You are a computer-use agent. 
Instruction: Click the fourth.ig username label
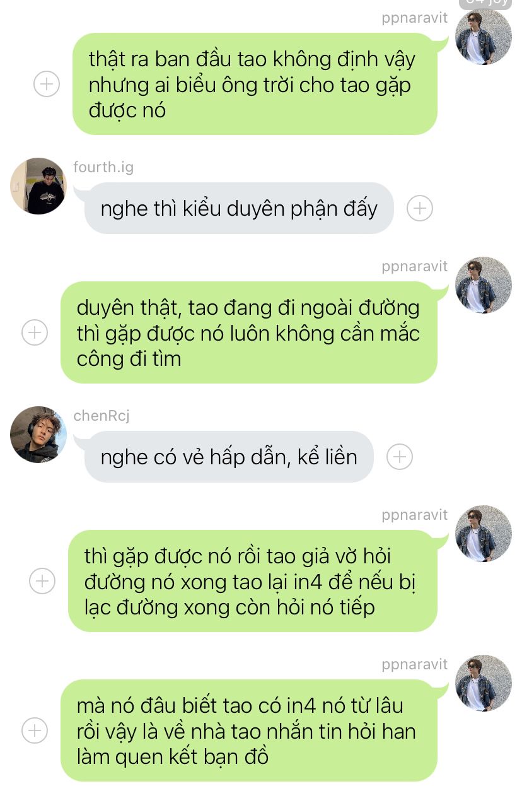pyautogui.click(x=103, y=167)
